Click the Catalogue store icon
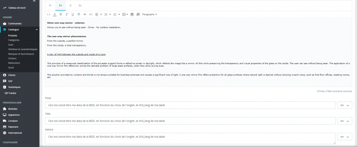 click(x=5, y=30)
